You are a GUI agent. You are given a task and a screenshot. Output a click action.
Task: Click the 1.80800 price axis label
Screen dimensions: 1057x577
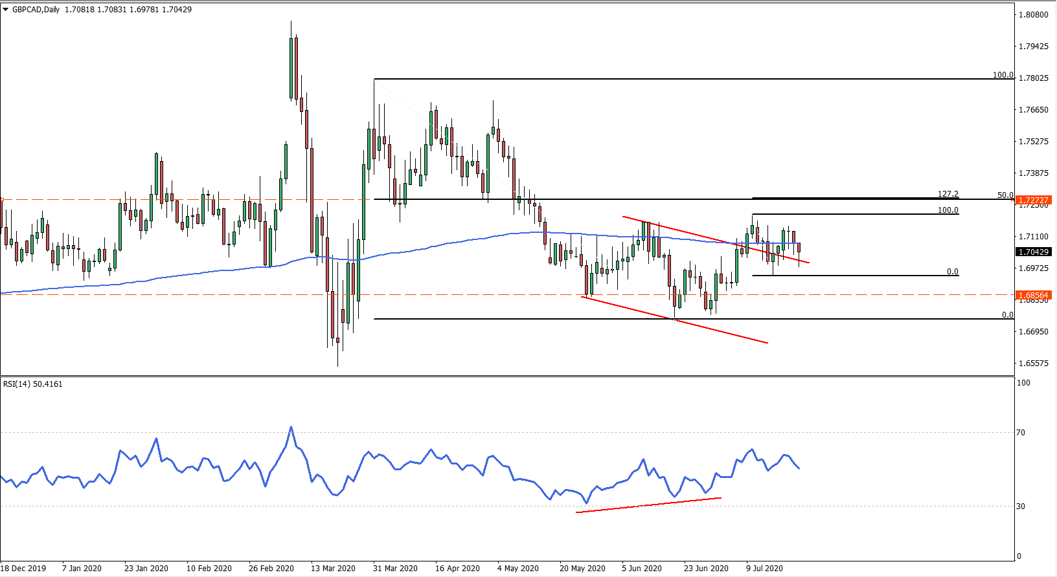tap(1034, 15)
